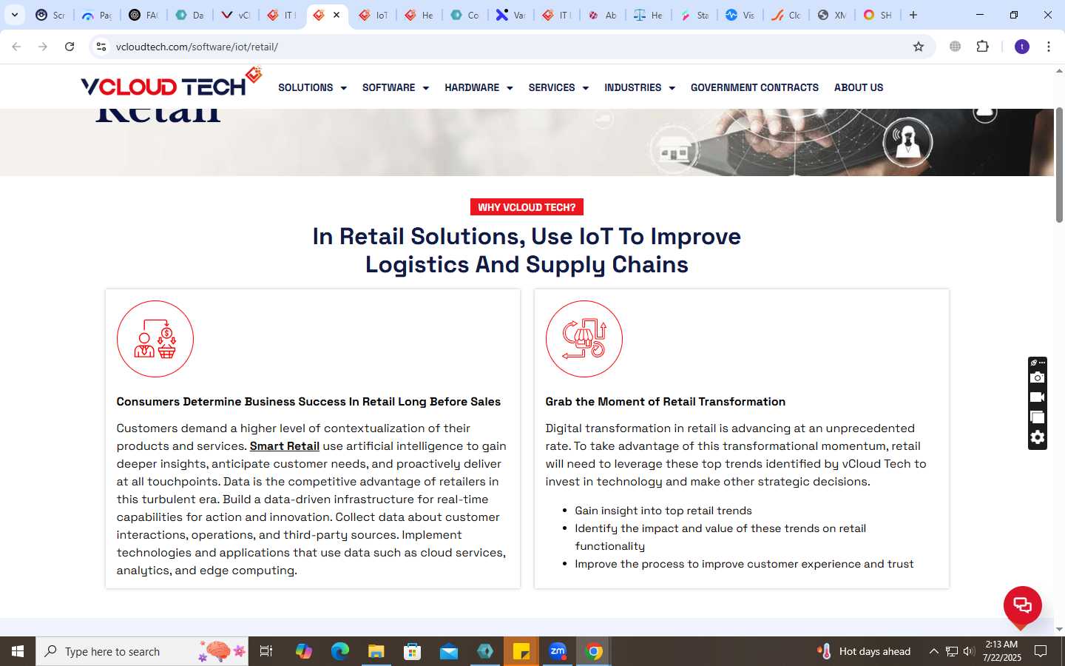Click the address bar URL field
The width and height of the screenshot is (1065, 666).
tap(510, 47)
